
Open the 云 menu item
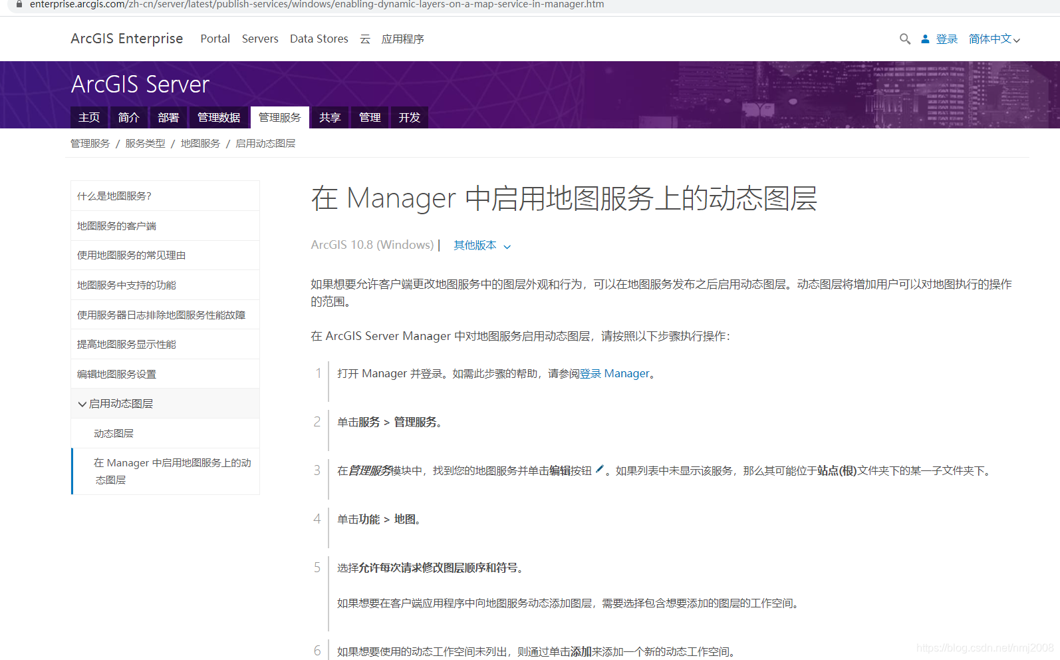(365, 39)
